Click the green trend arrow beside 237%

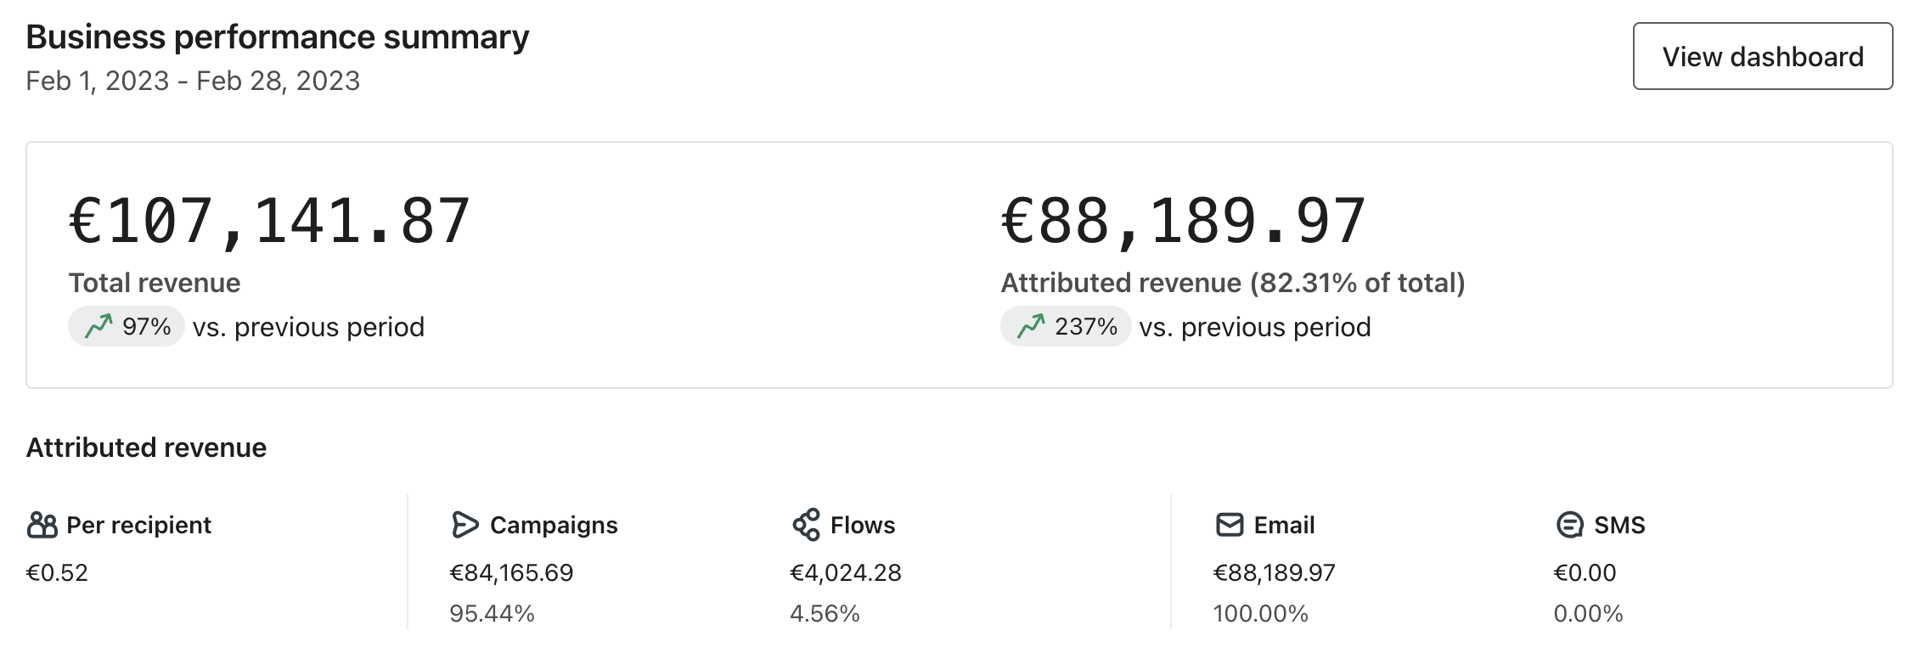pos(1031,326)
